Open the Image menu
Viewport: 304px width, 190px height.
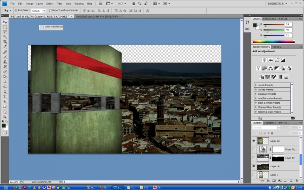pos(29,4)
